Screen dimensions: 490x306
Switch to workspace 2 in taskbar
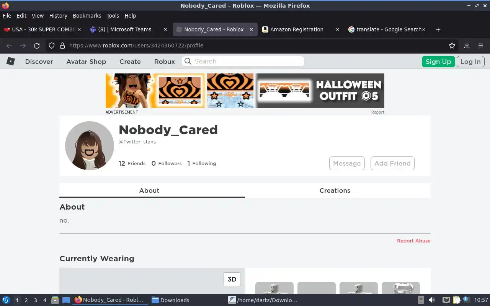pos(26,300)
